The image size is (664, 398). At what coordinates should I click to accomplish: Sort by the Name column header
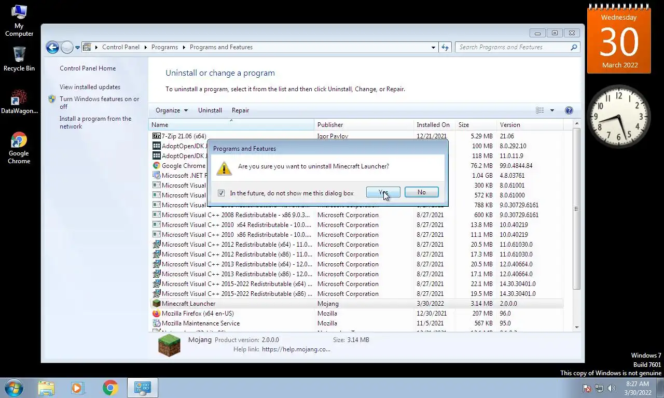tap(231, 125)
